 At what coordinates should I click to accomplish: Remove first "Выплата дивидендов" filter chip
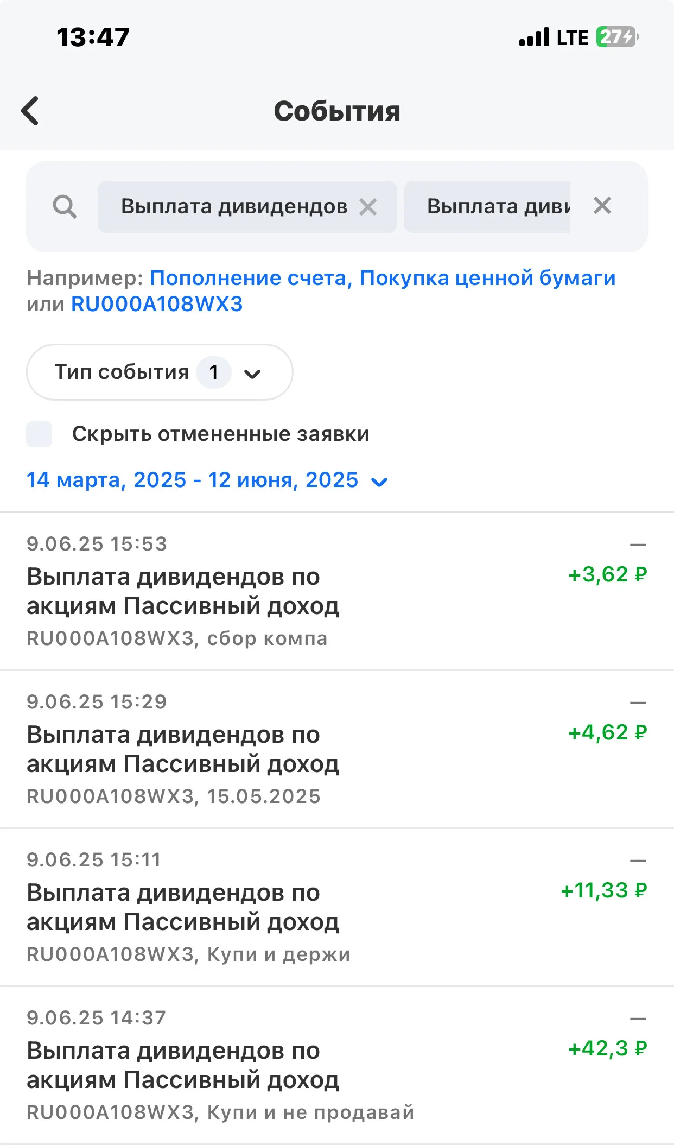[x=368, y=207]
